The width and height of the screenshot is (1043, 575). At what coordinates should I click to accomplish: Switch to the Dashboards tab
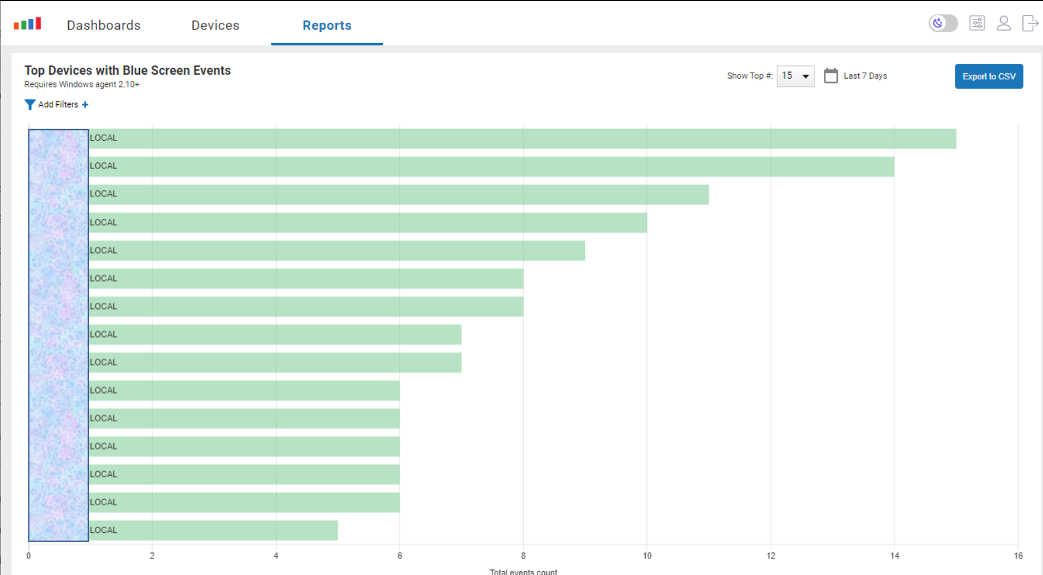(x=104, y=26)
